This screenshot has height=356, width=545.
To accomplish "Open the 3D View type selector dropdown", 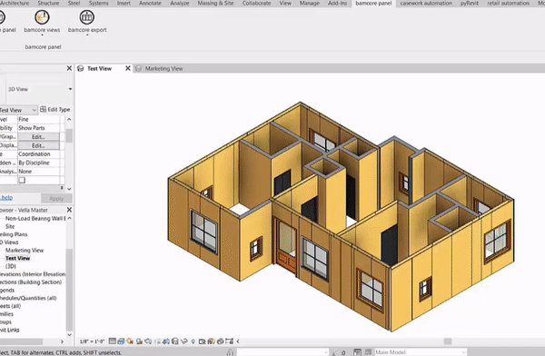I will coord(70,89).
